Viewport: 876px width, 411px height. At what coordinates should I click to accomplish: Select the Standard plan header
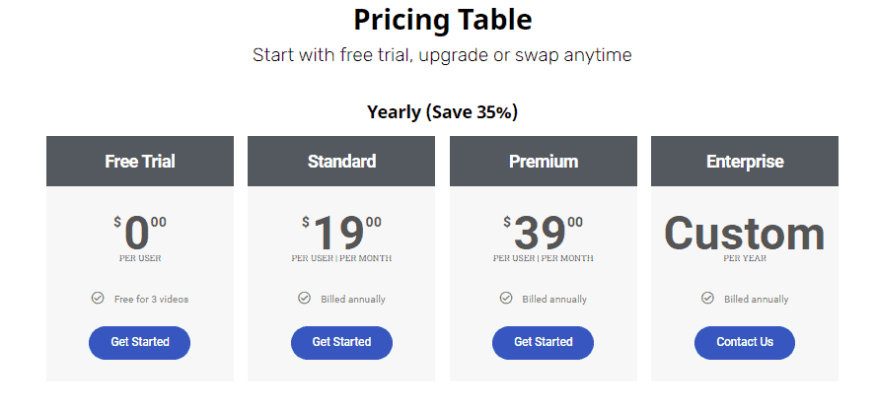(x=341, y=162)
